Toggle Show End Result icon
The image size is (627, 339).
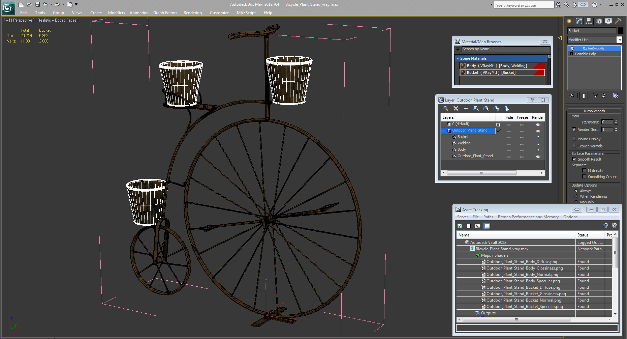click(x=584, y=96)
